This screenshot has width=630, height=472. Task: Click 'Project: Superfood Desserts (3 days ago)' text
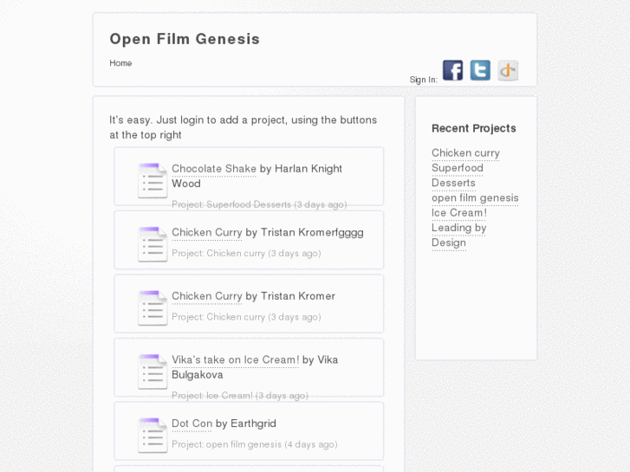click(259, 204)
